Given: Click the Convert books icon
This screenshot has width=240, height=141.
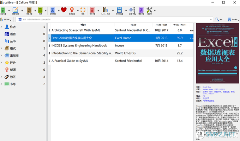Looking at the screenshot, I should tap(29, 10).
